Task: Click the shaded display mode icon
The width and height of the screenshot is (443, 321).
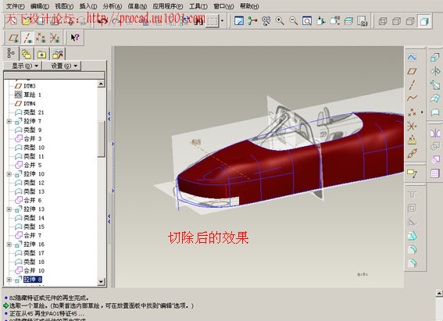Action: [424, 21]
